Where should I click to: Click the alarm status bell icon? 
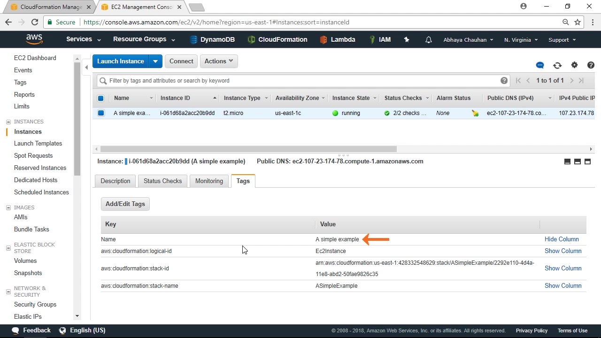pyautogui.click(x=475, y=113)
